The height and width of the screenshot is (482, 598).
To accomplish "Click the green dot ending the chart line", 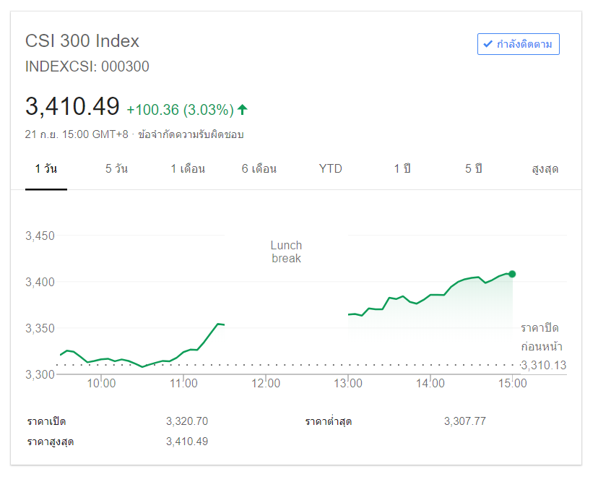I will pyautogui.click(x=512, y=274).
